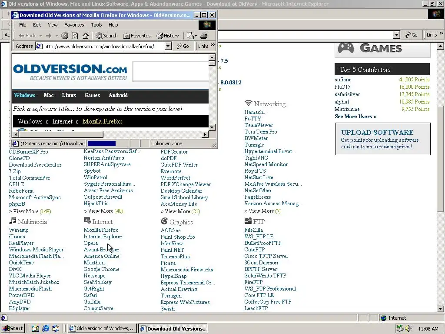Screen dimensions: 445x334
Task: Click the FTP category icon
Action: [248, 220]
